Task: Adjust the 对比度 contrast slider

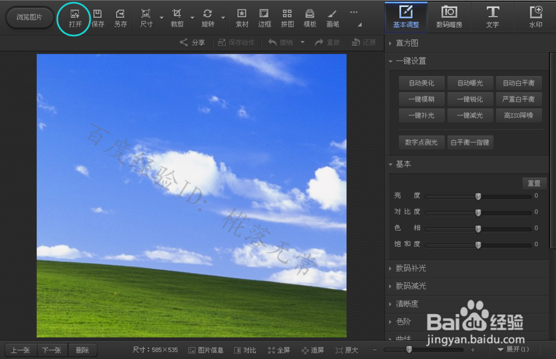Action: coord(478,213)
